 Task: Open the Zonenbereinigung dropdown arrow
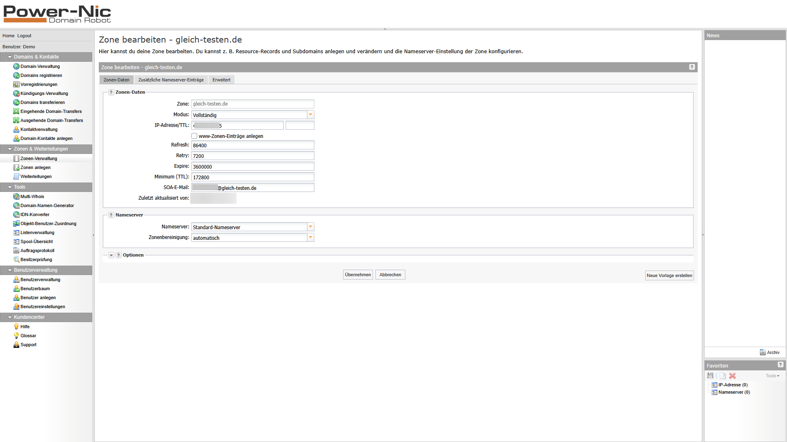click(310, 238)
